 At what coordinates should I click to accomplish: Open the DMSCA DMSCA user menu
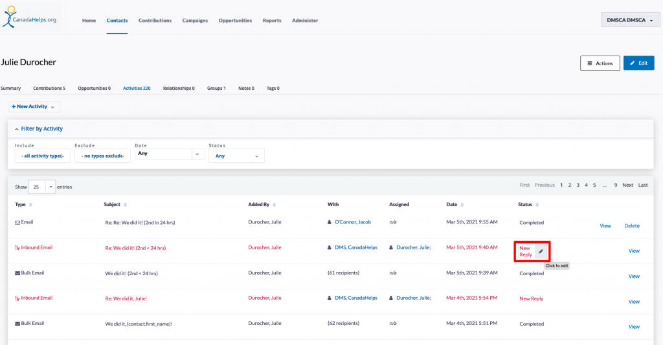(630, 20)
